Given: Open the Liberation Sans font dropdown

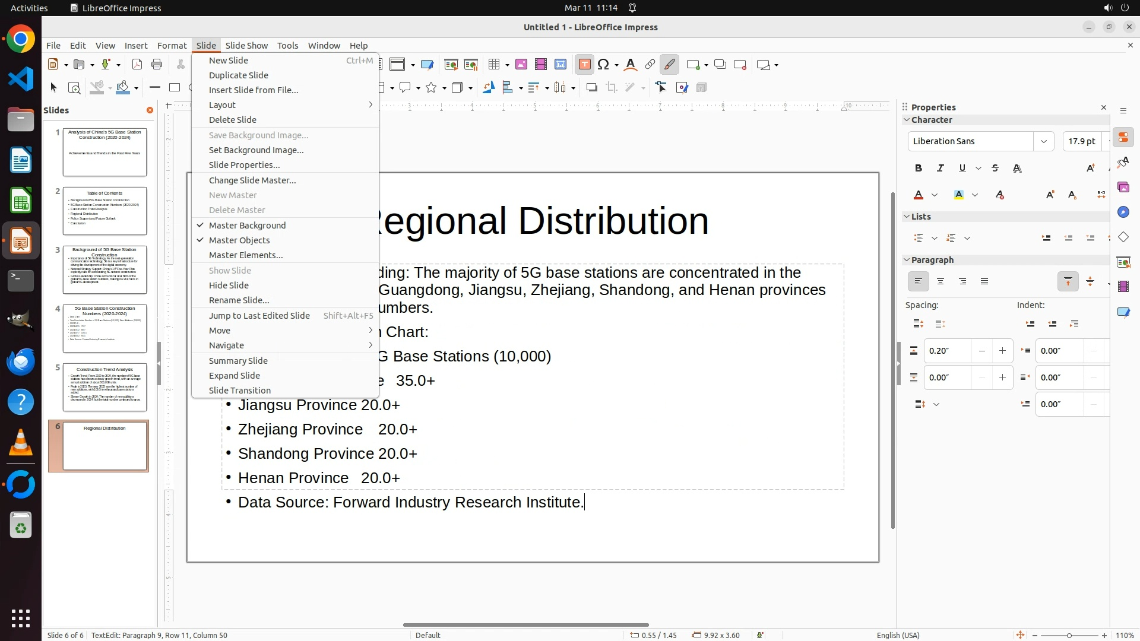Looking at the screenshot, I should pos(1043,141).
